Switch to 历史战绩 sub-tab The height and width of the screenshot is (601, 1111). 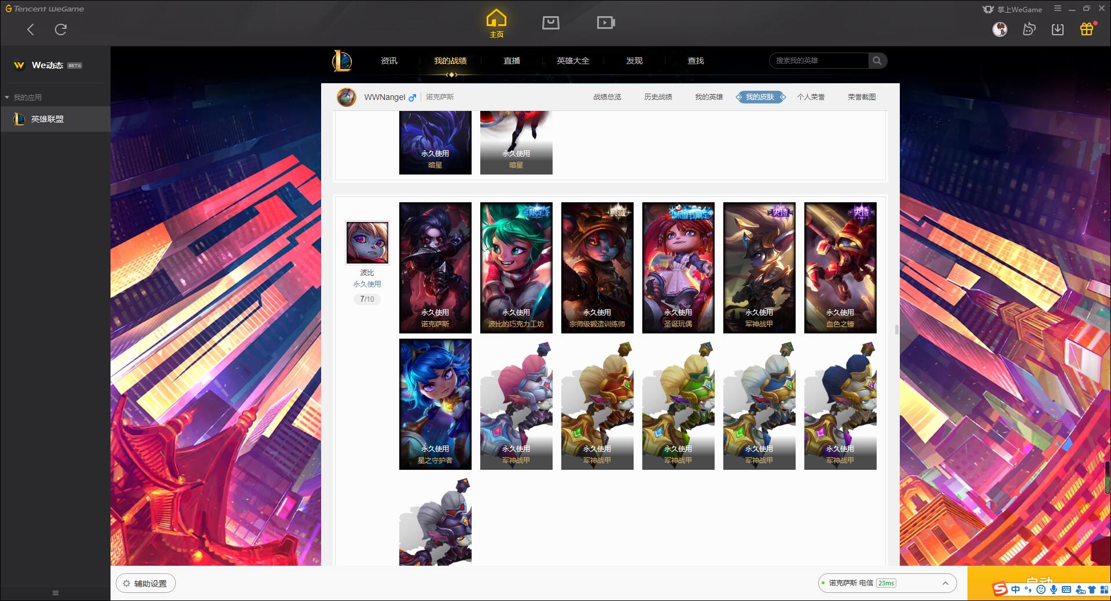pos(658,97)
